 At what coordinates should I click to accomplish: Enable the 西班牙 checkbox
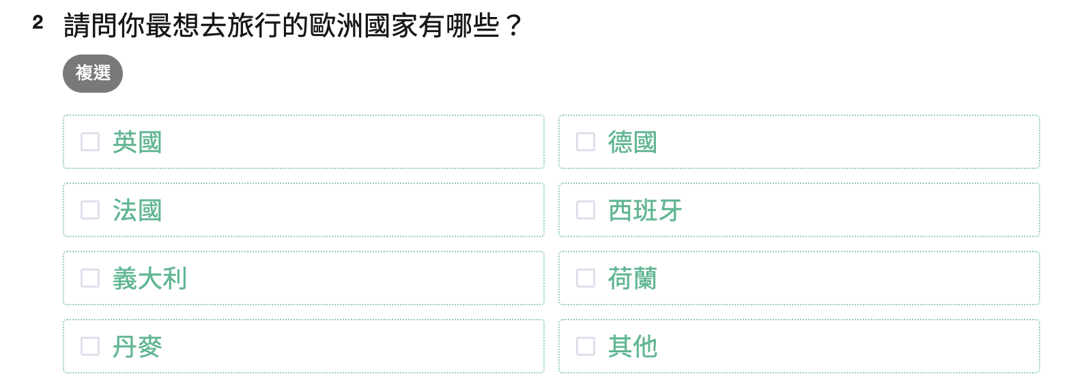coord(586,210)
